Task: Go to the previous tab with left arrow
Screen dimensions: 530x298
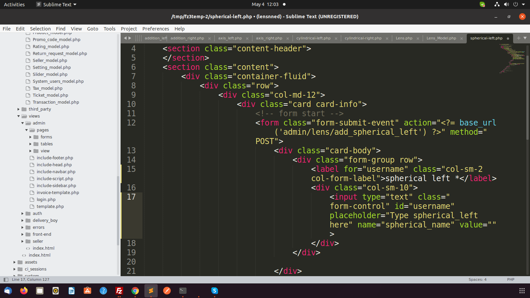Action: tap(125, 38)
